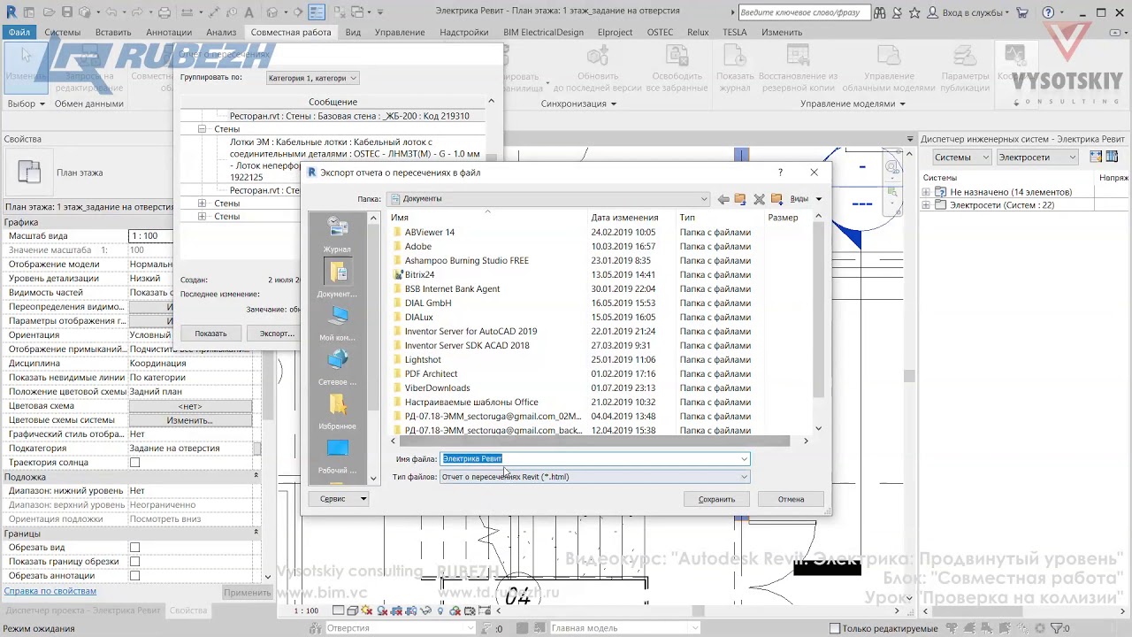
Task: Switch to the Вид ribbon tab
Action: [353, 32]
